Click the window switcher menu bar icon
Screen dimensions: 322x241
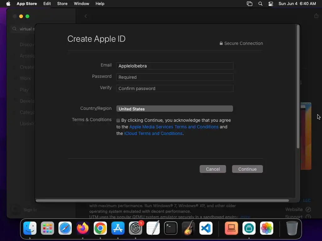(x=249, y=4)
